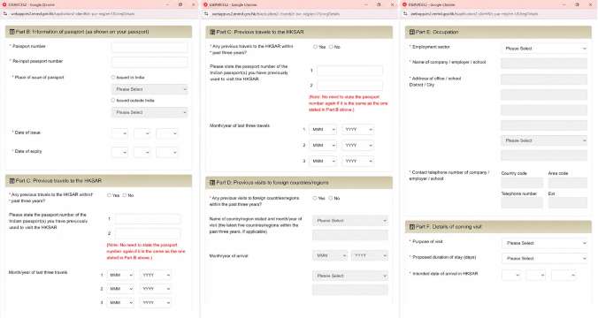Open the Purpose of visit dropdown
Image resolution: width=598 pixels, height=318 pixels.
coord(544,243)
